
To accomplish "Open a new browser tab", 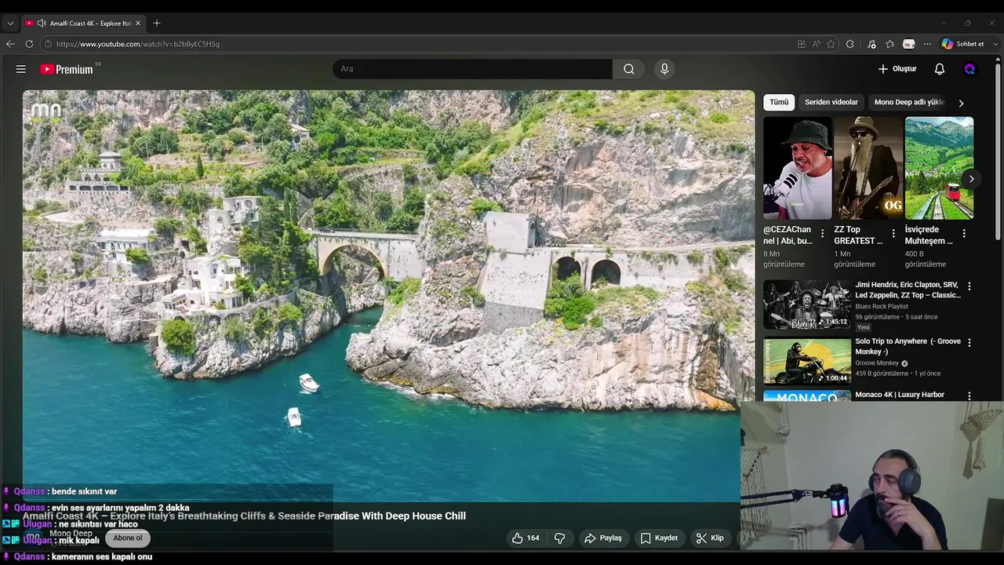I will 156,23.
